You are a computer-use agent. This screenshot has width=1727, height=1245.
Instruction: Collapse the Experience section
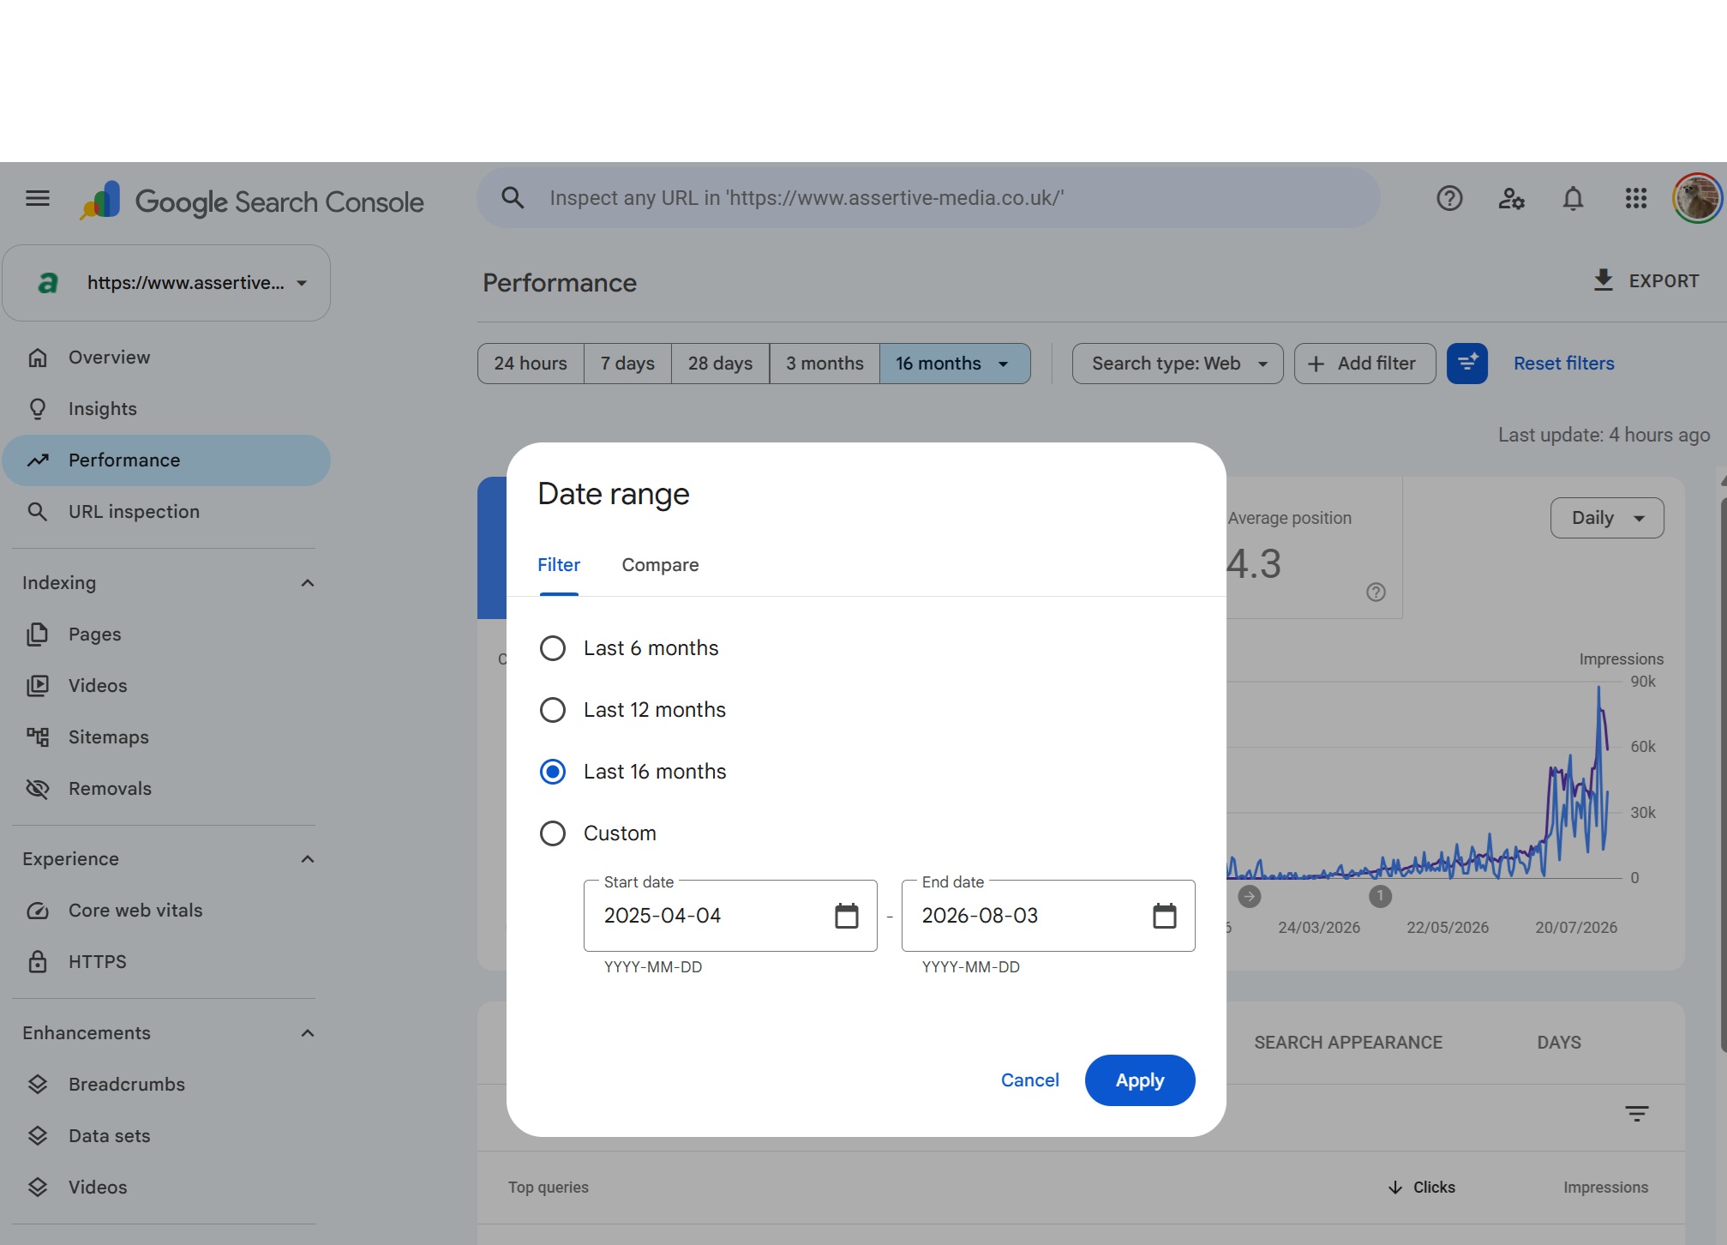308,859
